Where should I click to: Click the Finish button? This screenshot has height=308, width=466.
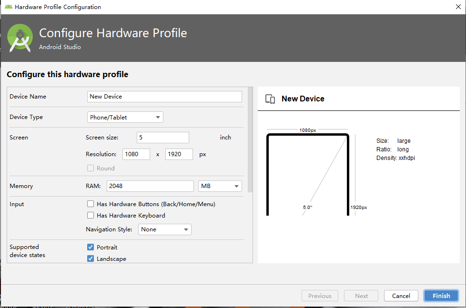pos(441,296)
